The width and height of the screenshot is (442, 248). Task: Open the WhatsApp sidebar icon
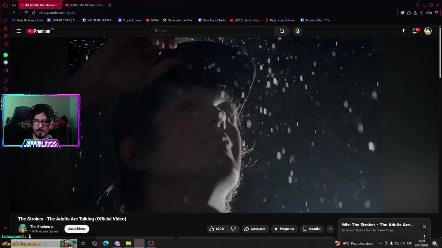click(6, 55)
